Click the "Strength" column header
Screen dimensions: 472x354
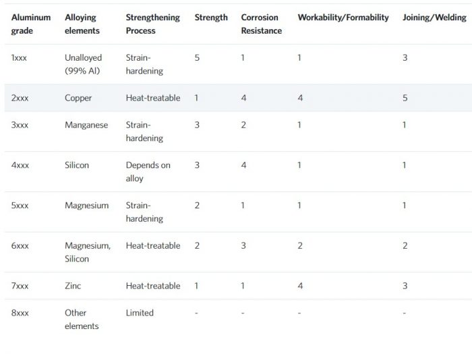211,18
